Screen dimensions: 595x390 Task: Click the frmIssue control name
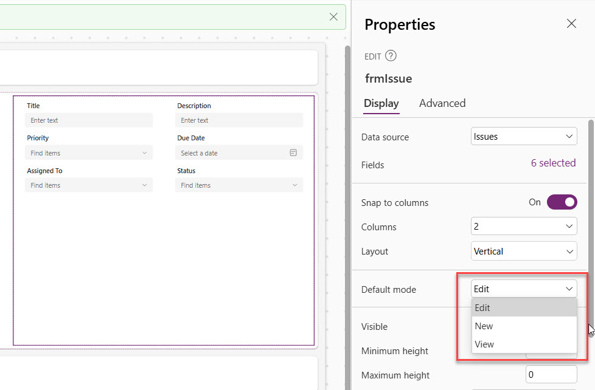pyautogui.click(x=388, y=78)
